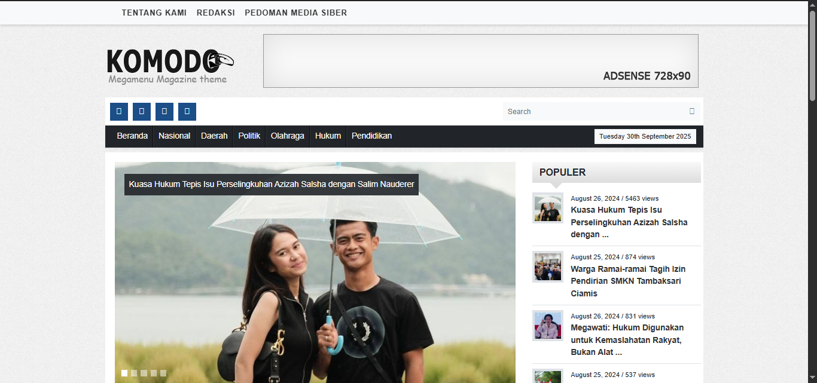Select Pendidikan in the navigation bar
The height and width of the screenshot is (383, 817).
click(x=371, y=136)
